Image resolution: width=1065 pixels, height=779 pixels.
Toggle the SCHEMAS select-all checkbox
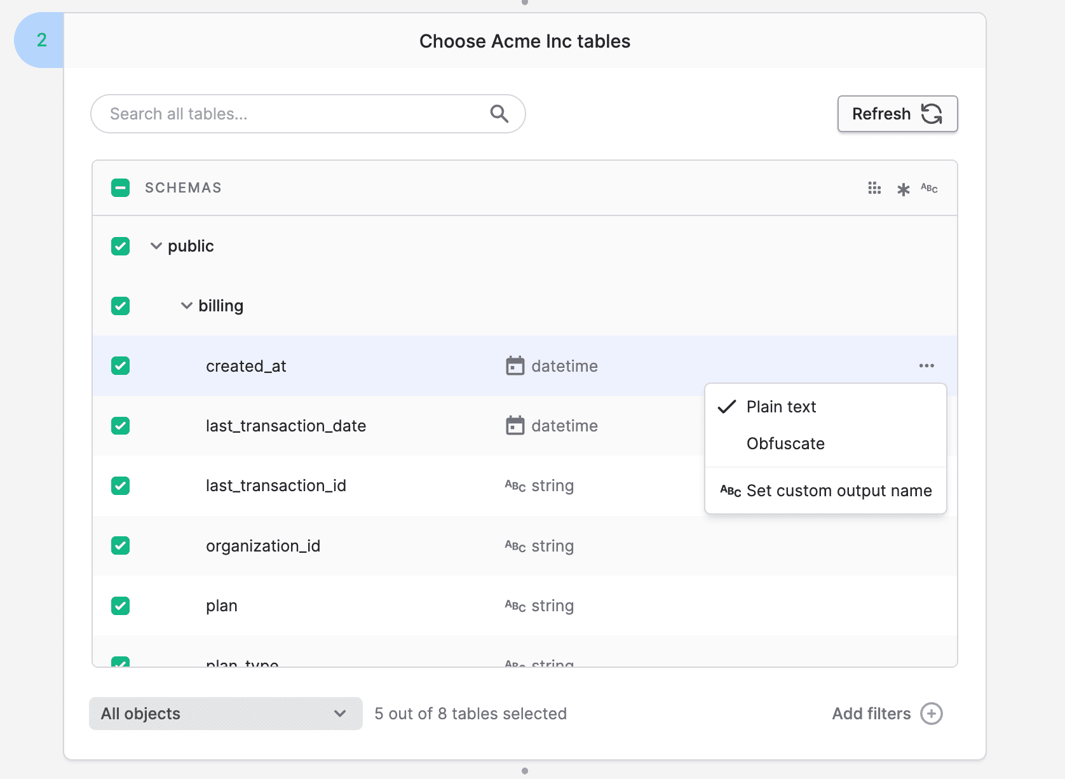click(x=120, y=188)
